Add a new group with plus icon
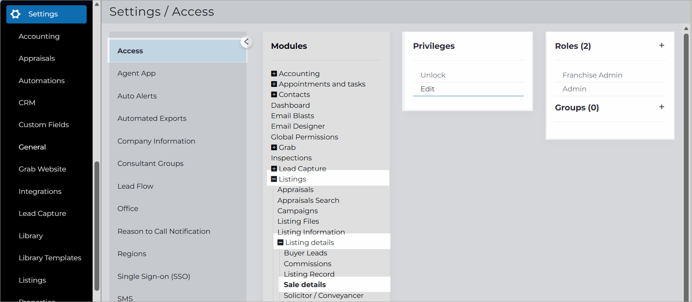 [661, 107]
